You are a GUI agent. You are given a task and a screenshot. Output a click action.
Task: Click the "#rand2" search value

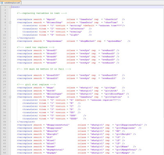pos(51,50)
